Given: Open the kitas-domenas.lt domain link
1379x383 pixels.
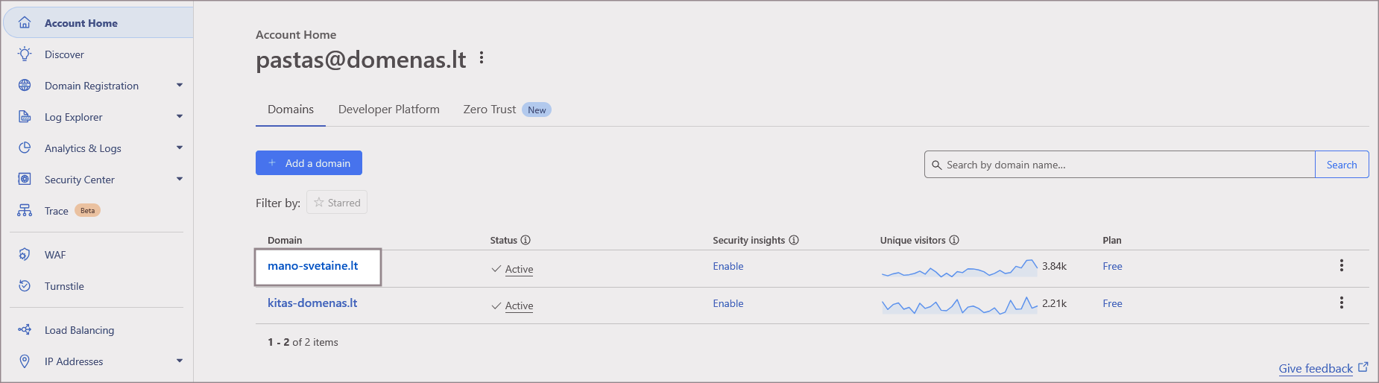Looking at the screenshot, I should pos(312,303).
